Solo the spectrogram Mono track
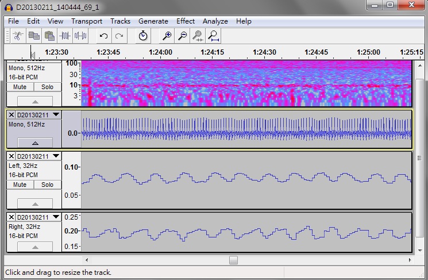 48,87
